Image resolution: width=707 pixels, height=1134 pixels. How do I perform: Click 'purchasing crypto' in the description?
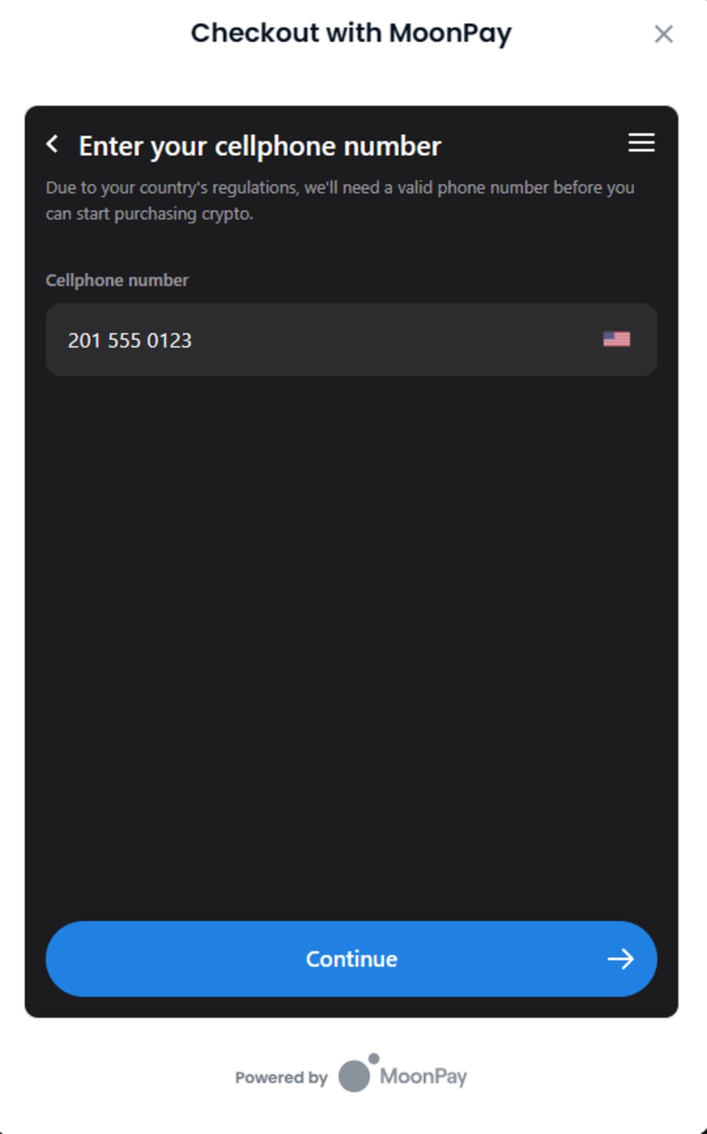point(183,214)
